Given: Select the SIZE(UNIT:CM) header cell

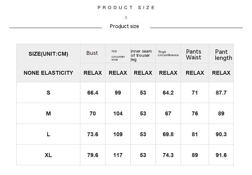Looking at the screenshot, I should [48, 54].
